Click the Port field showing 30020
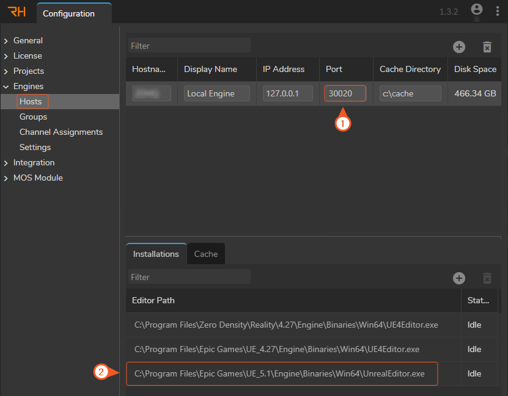The width and height of the screenshot is (508, 396). pyautogui.click(x=345, y=93)
